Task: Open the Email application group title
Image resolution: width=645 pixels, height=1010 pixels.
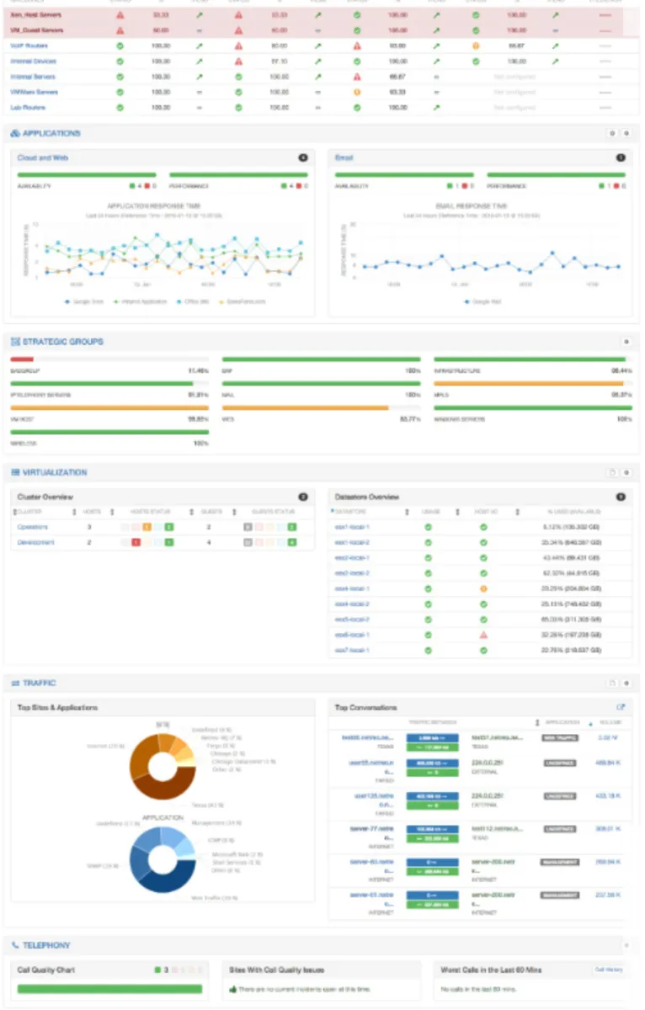Action: (x=344, y=157)
